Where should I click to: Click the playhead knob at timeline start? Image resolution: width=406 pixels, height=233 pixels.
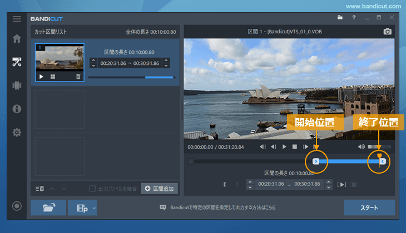pyautogui.click(x=191, y=161)
